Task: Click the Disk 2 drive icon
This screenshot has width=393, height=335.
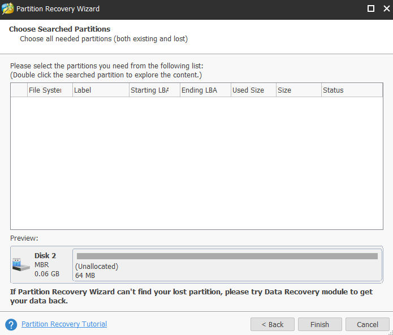Action: pos(21,264)
